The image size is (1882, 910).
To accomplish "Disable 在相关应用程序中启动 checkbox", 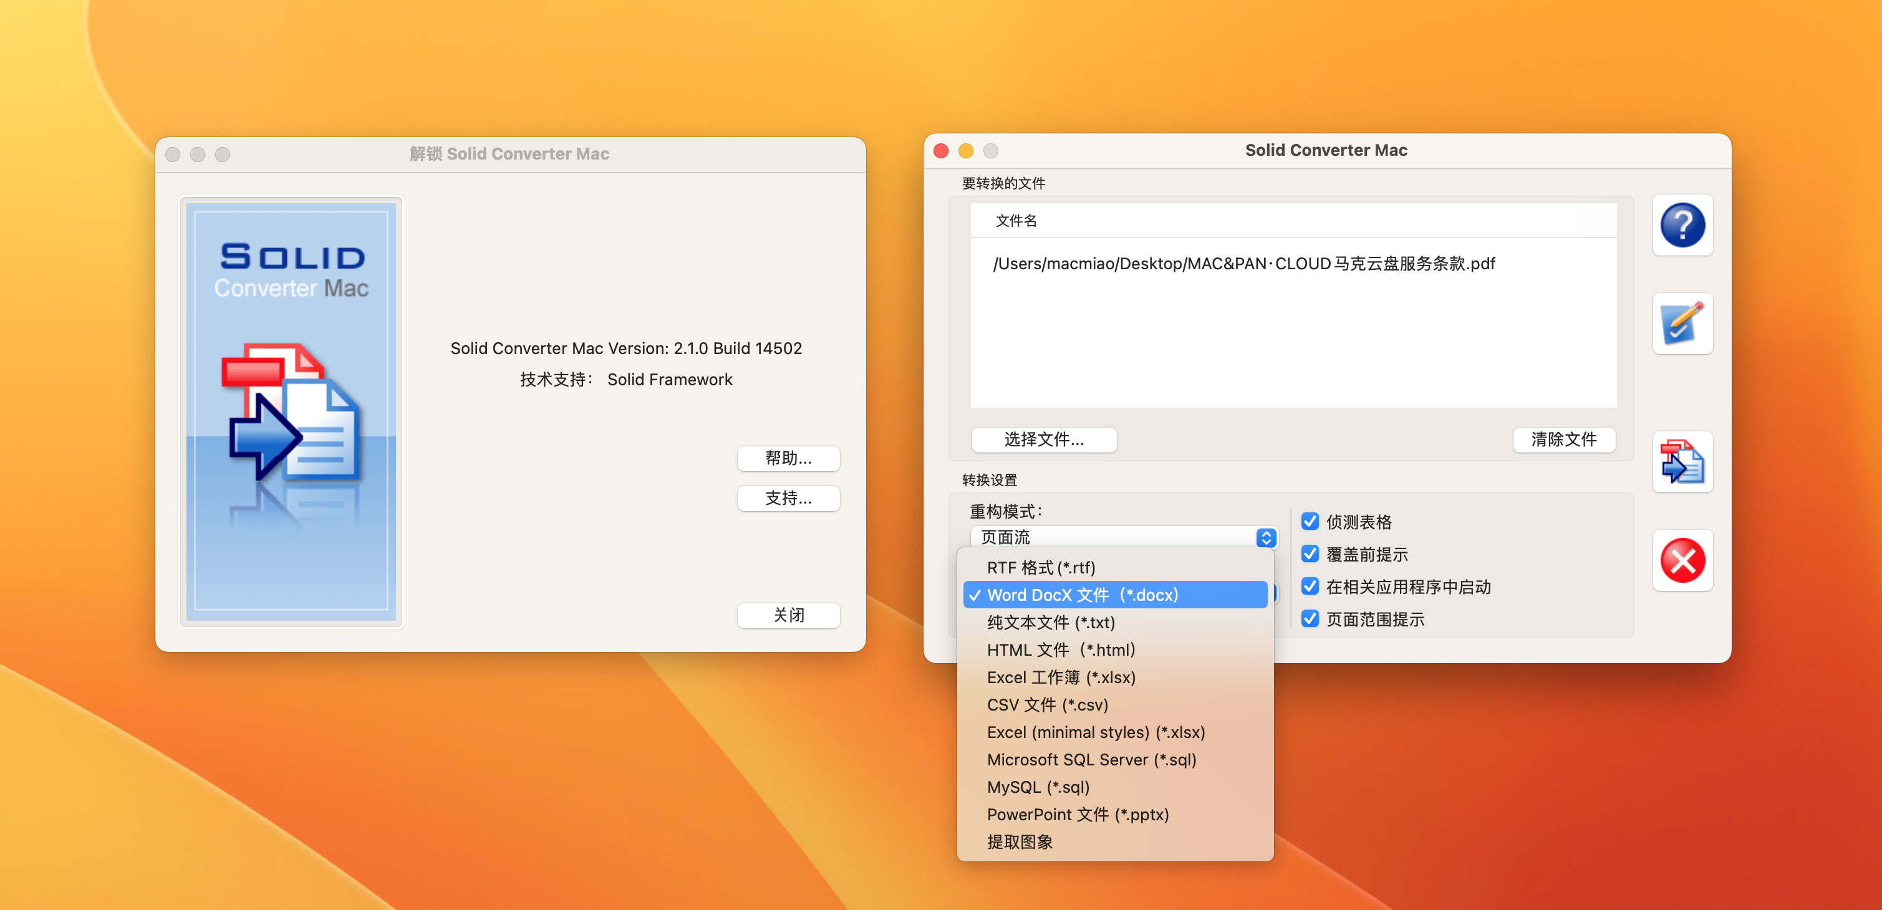I will tap(1310, 587).
